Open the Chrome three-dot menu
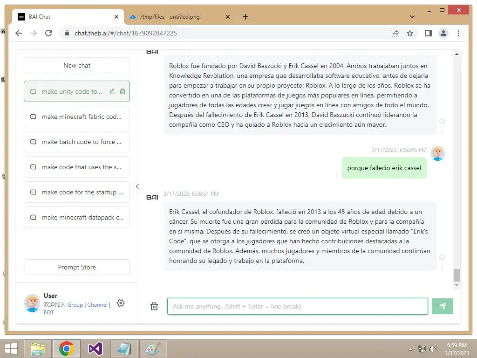Screen dimensions: 477x358 click(458, 33)
